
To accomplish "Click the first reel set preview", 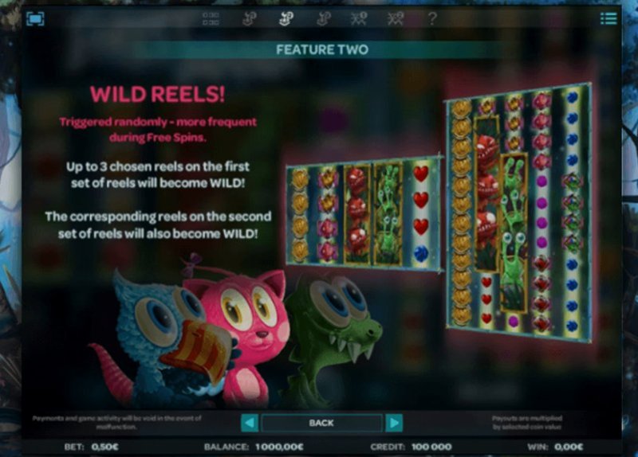I will click(364, 214).
